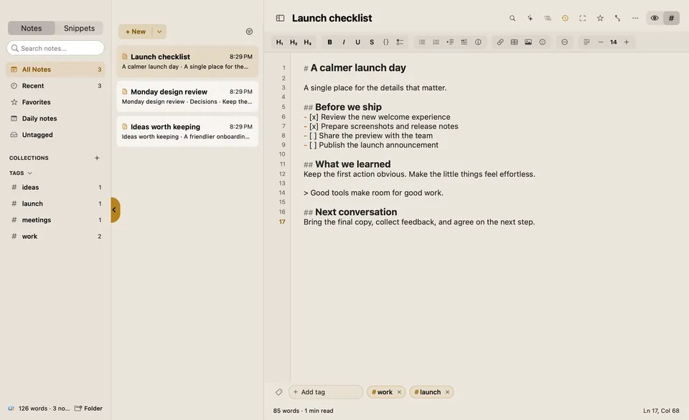Open the note links graph icon
Viewport: 689px width, 420px height.
click(618, 18)
